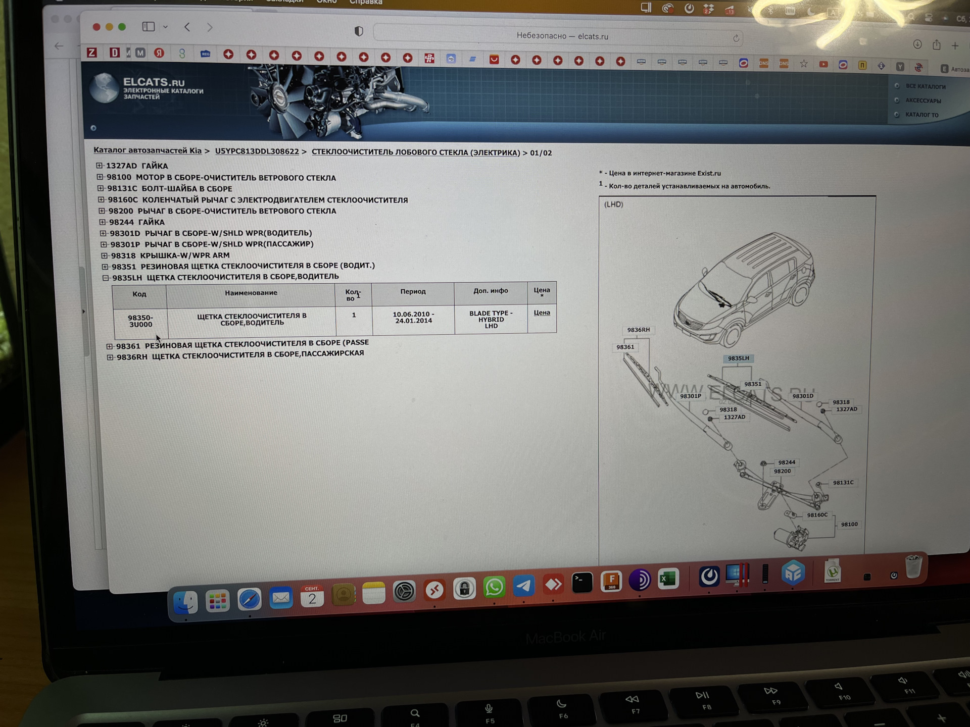This screenshot has height=727, width=970.
Task: Open Каталог автозапчастей Kia breadcrumb link
Action: click(148, 150)
